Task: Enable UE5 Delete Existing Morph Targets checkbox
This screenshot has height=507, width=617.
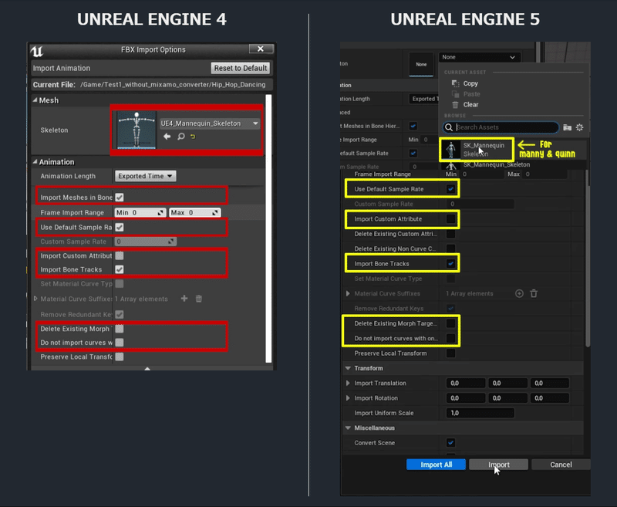Action: tap(451, 323)
